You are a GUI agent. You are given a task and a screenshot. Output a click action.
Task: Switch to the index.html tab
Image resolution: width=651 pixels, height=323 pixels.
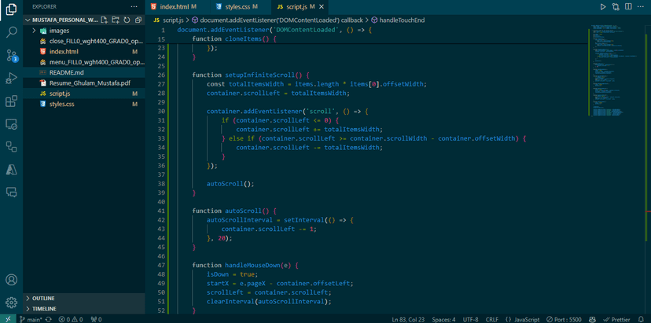(x=174, y=7)
